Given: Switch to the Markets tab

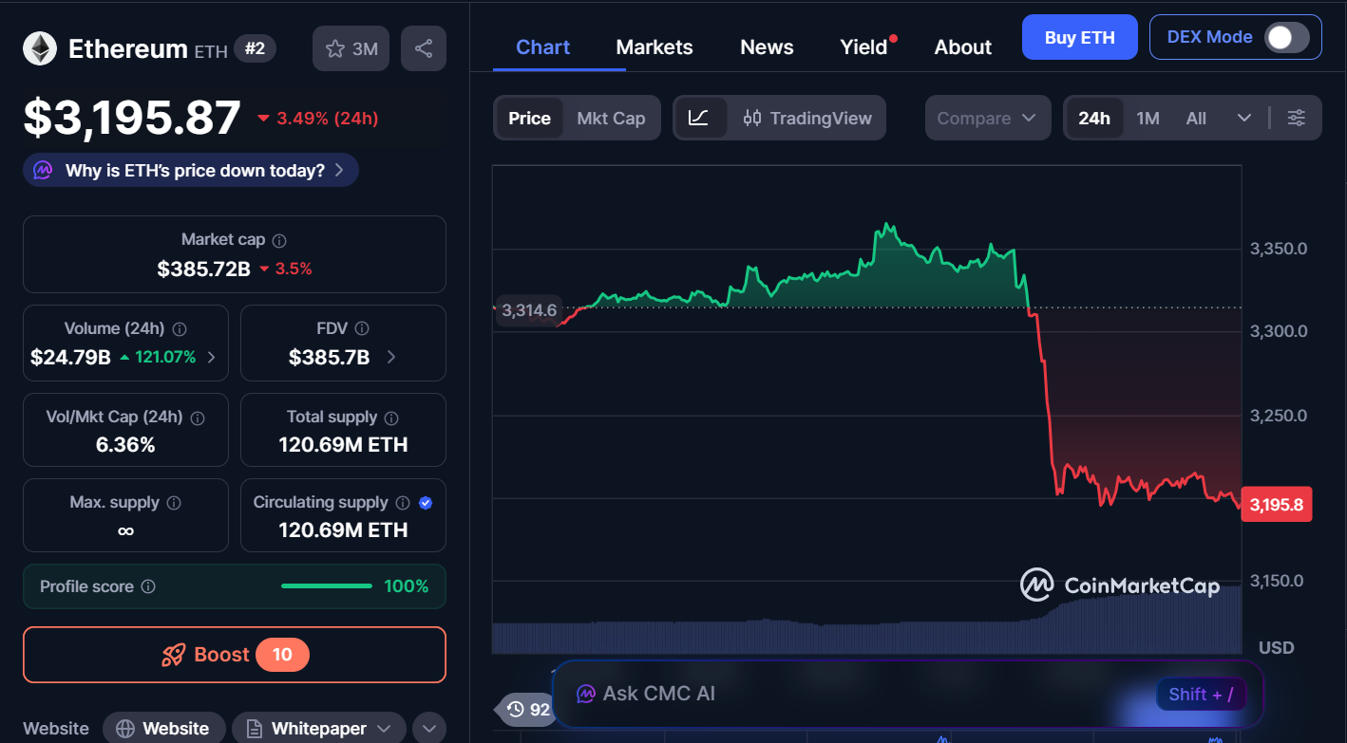Looking at the screenshot, I should point(654,46).
